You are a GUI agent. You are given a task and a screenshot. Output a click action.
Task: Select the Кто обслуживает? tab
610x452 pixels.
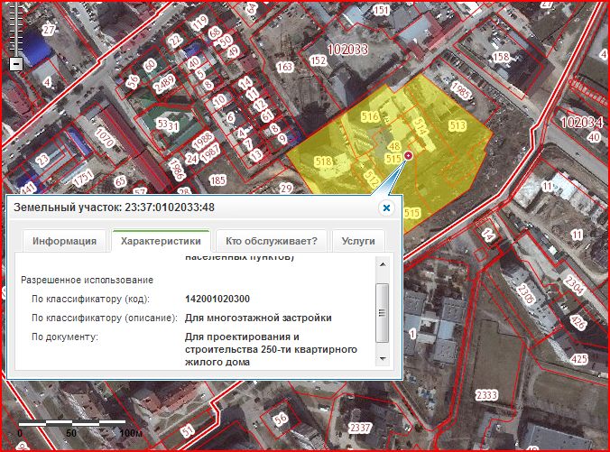tap(271, 241)
